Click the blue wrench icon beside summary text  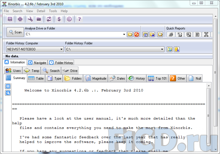tap(8, 93)
